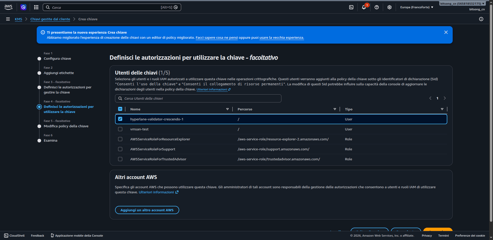Image resolution: width=493 pixels, height=240 pixels.
Task: Click the info icon in blue banner
Action: click(43, 32)
